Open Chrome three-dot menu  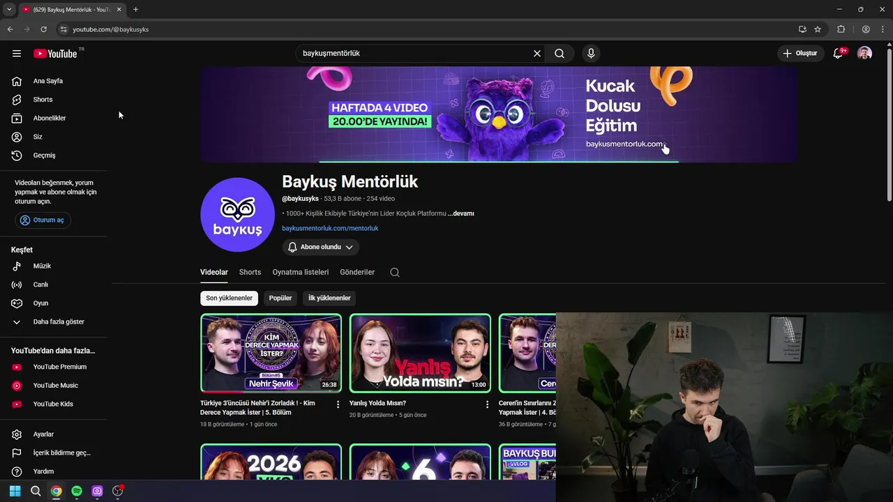(x=883, y=29)
